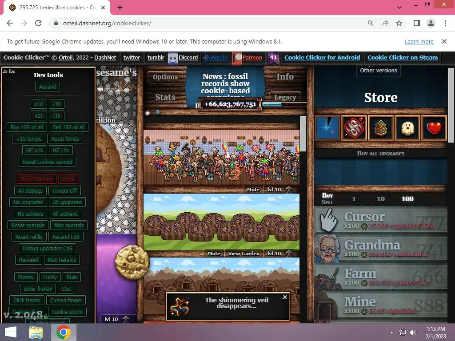Open the Patreon icon link
Image resolution: width=455 pixels, height=341 pixels.
[237, 58]
